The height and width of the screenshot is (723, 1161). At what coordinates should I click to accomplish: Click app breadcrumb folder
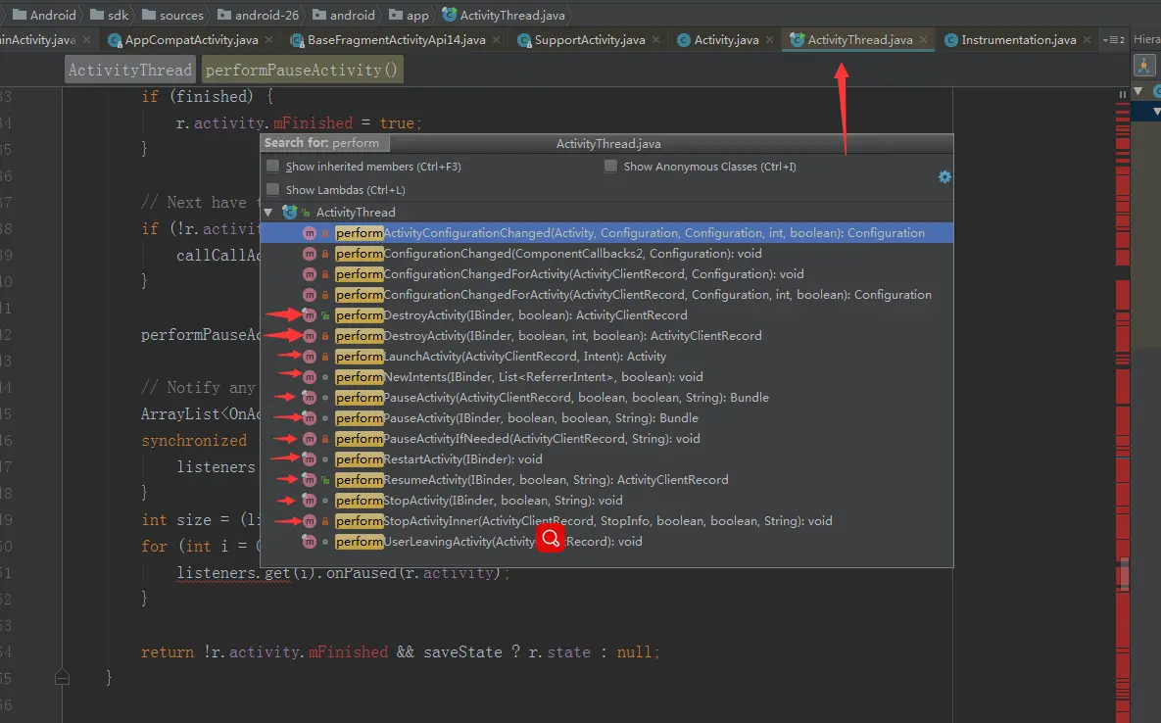[409, 15]
